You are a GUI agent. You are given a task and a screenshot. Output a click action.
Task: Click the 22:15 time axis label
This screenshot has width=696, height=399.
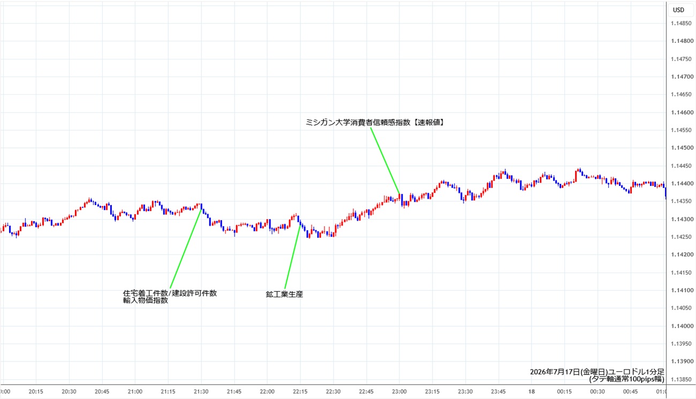click(x=300, y=392)
